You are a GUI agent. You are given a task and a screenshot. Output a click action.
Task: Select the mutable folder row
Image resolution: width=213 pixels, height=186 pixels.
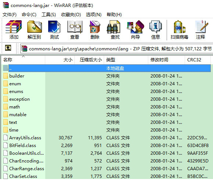tap(107, 115)
